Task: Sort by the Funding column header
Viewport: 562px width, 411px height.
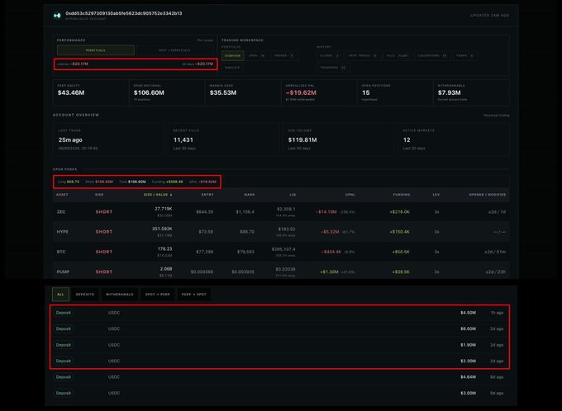Action: tap(402, 195)
